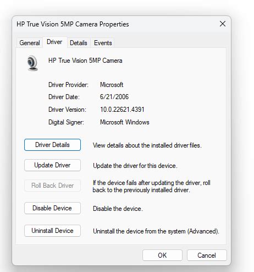Click the Driver Provider value Microsoft
254x272 pixels.
click(112, 85)
